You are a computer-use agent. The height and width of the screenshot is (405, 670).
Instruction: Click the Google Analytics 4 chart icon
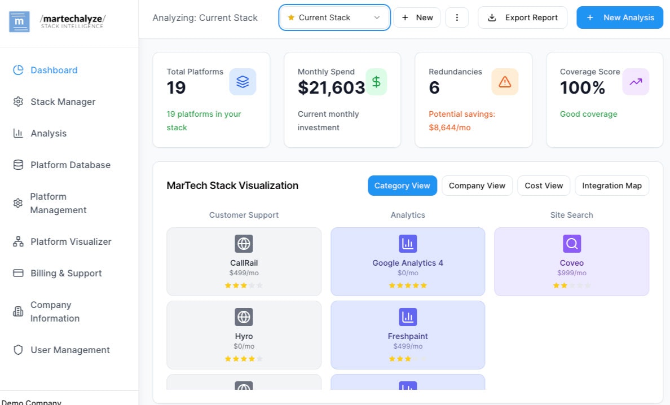point(408,244)
